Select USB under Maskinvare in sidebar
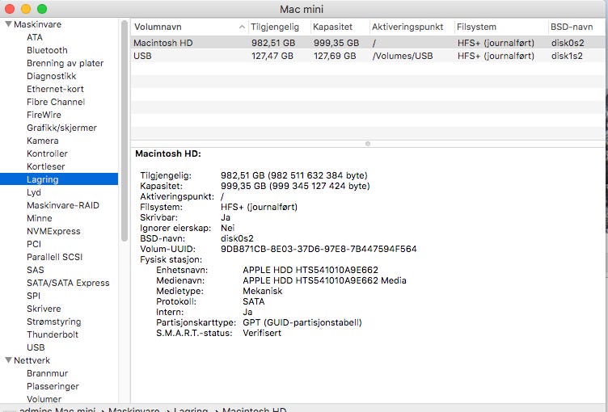The height and width of the screenshot is (412, 608). tap(36, 347)
